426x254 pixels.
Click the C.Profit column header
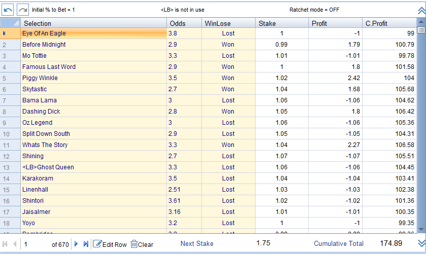click(x=389, y=23)
